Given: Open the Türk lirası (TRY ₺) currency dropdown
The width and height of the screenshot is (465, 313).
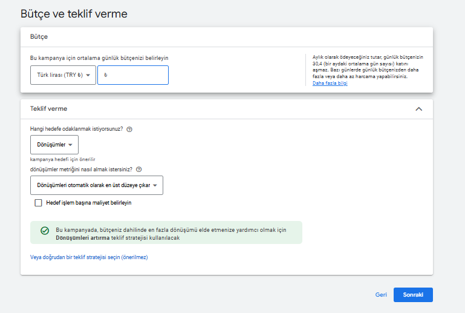Looking at the screenshot, I should [63, 75].
